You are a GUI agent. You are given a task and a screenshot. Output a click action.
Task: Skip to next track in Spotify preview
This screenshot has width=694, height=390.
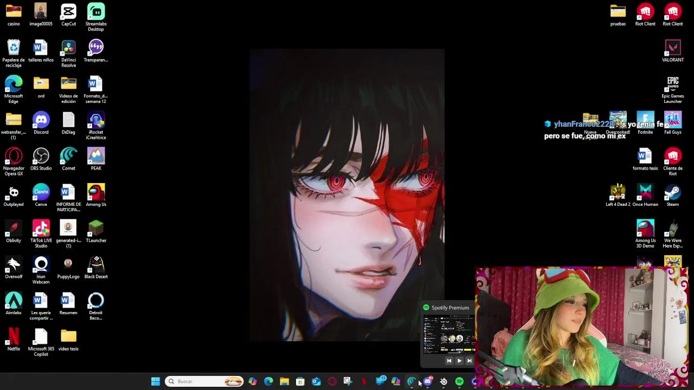(470, 361)
